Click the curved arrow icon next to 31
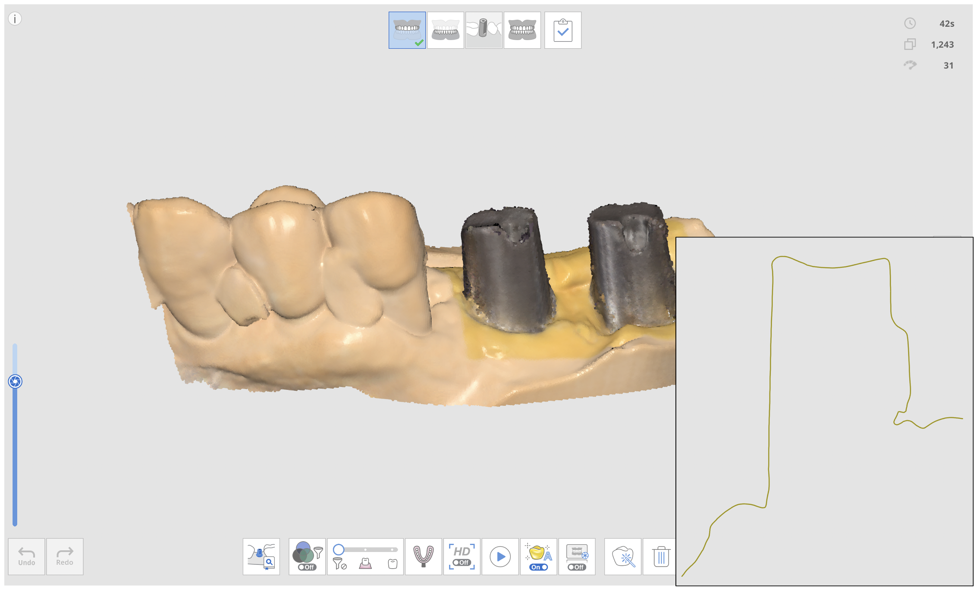Image resolution: width=980 pixels, height=592 pixels. pos(910,65)
